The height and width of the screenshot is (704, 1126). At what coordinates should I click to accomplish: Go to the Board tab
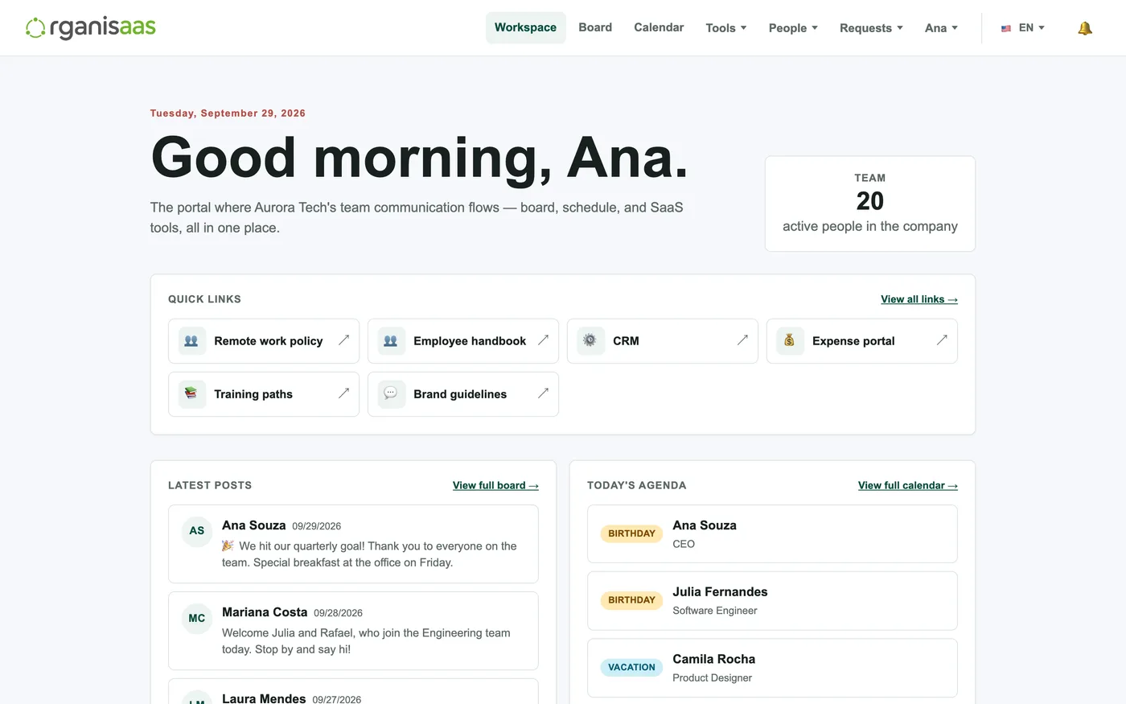(x=595, y=27)
